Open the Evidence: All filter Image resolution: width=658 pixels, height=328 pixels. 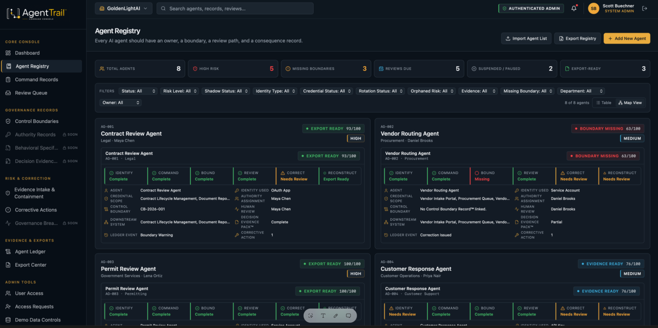click(478, 91)
